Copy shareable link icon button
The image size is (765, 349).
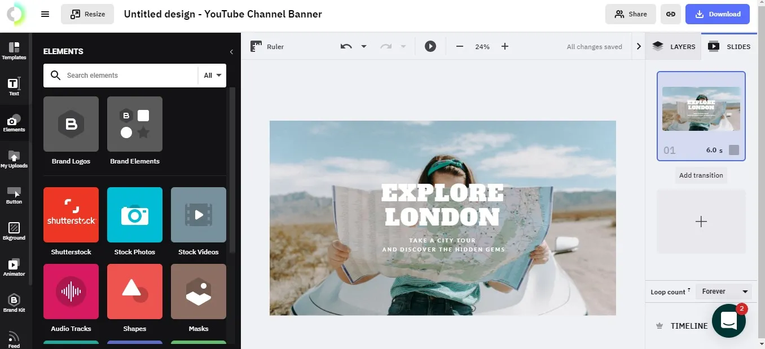point(670,14)
